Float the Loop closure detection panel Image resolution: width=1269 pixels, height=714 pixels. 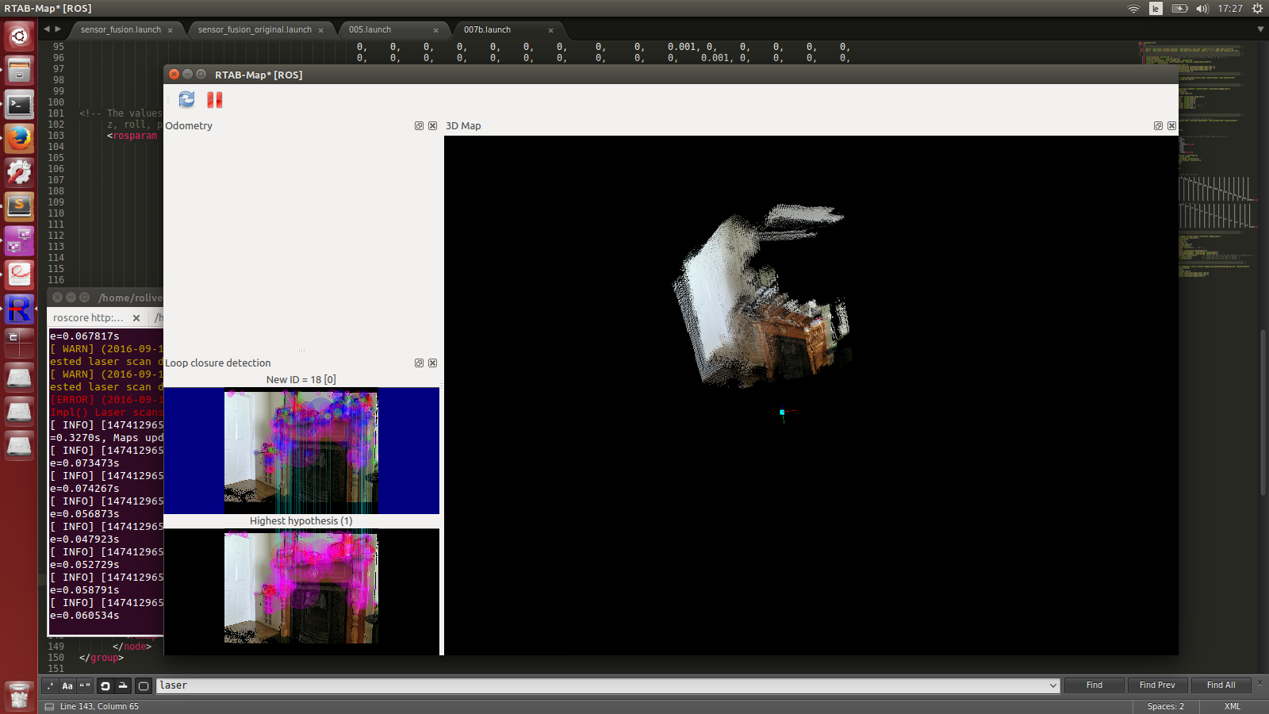[x=419, y=363]
